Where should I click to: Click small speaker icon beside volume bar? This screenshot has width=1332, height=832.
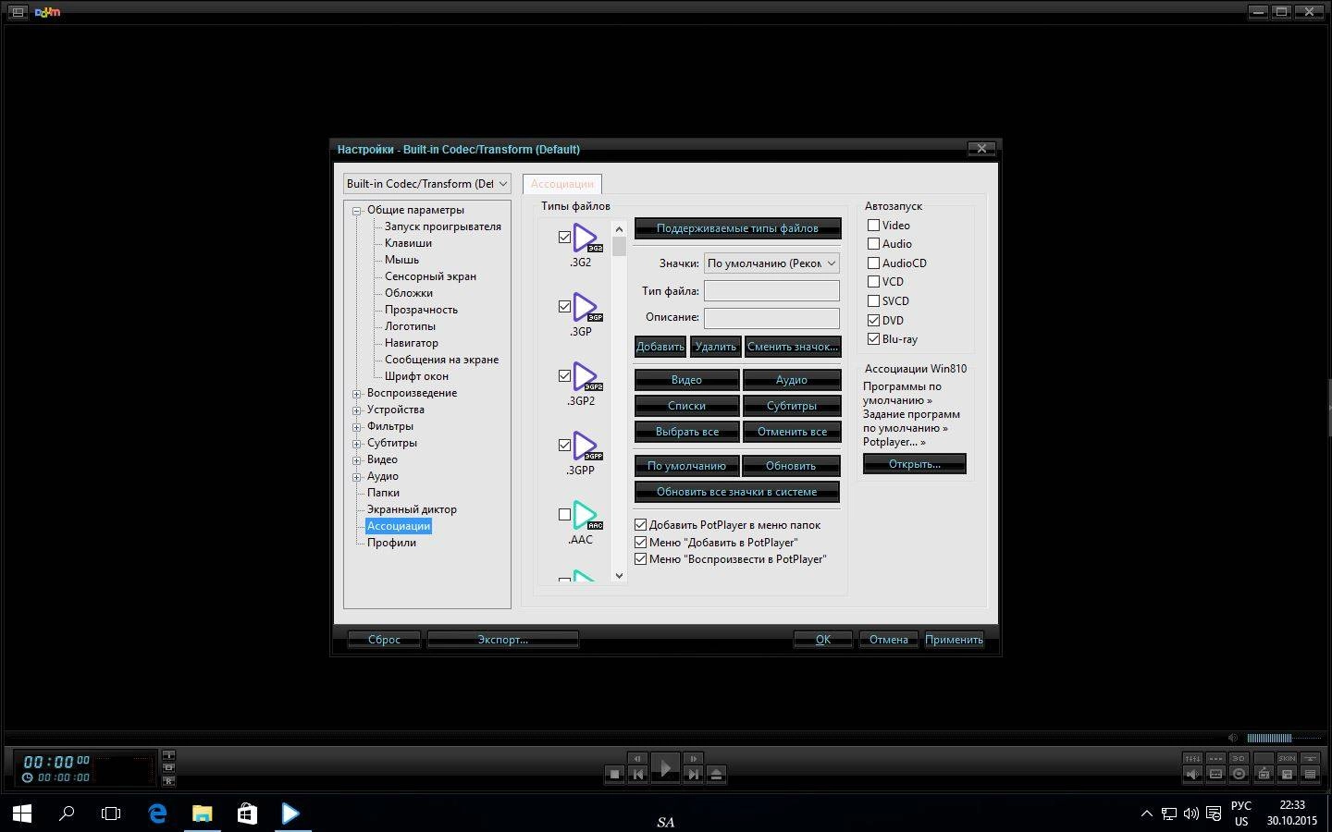[1233, 738]
